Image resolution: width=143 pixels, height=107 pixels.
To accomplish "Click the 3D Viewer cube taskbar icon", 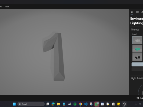I will click(124, 104).
